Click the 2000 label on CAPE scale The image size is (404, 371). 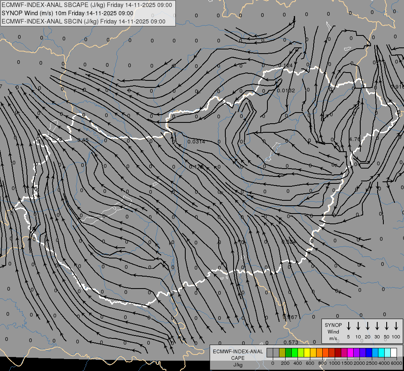coord(359,363)
